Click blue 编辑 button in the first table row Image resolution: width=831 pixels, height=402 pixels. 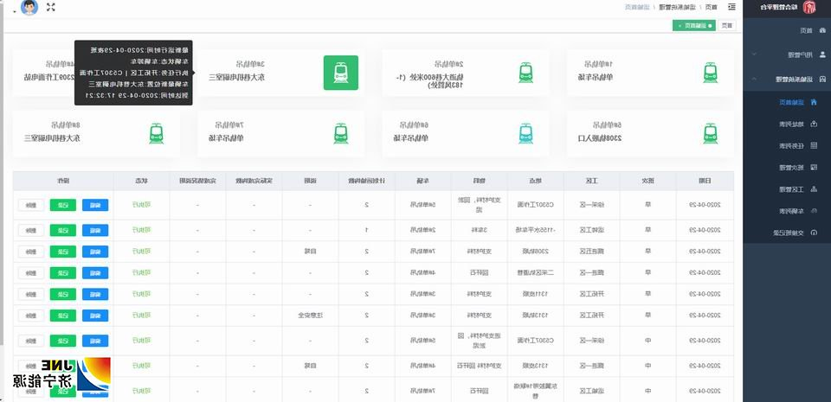(x=95, y=205)
